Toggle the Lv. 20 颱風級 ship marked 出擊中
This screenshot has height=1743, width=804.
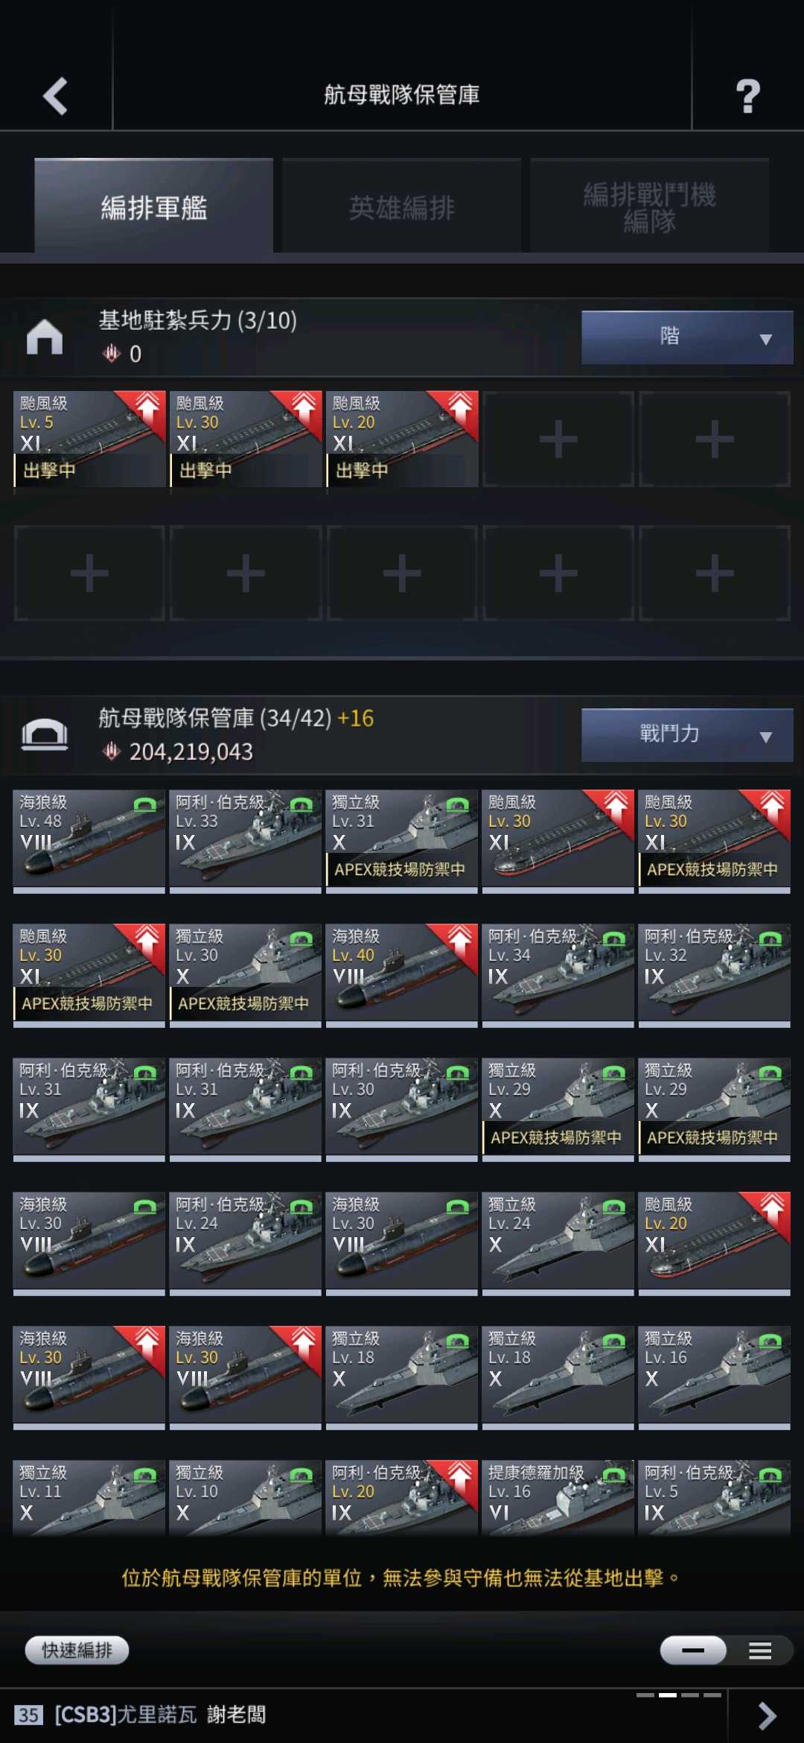402,439
